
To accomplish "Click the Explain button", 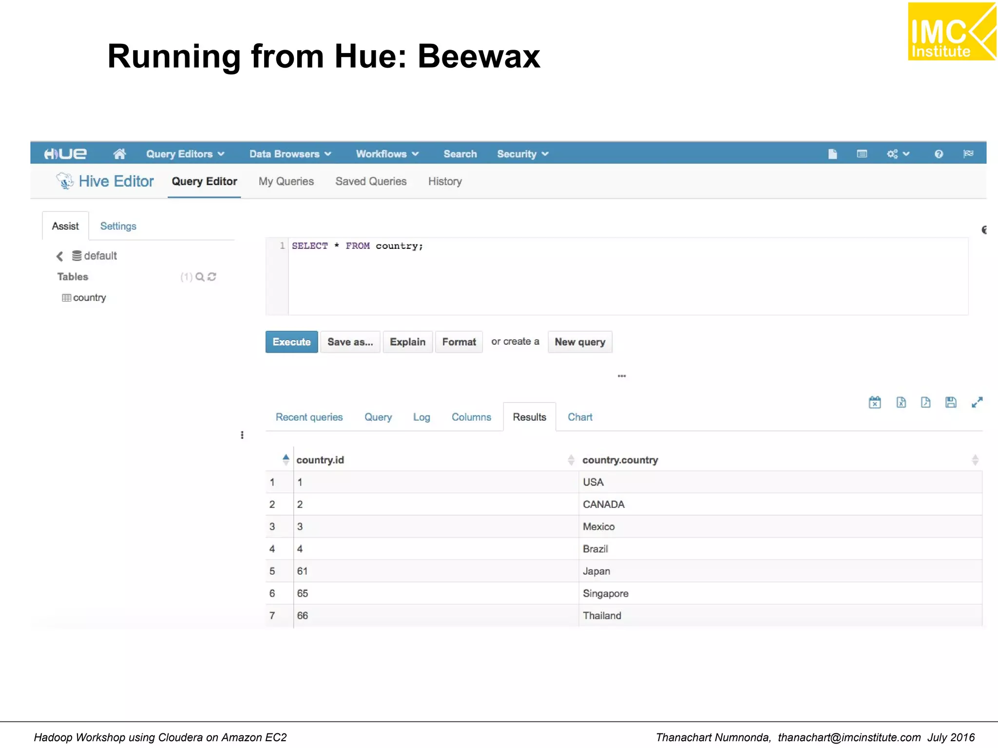I will click(407, 342).
